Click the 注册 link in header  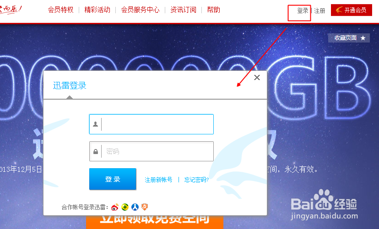[x=319, y=11]
